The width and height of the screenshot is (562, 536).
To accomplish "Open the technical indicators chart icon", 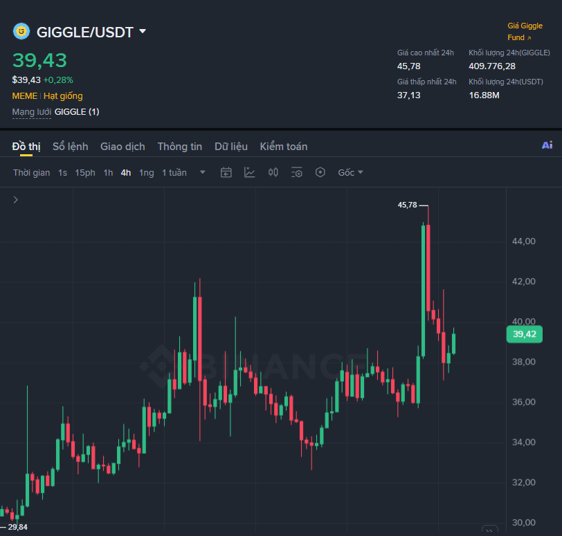I will (x=249, y=172).
